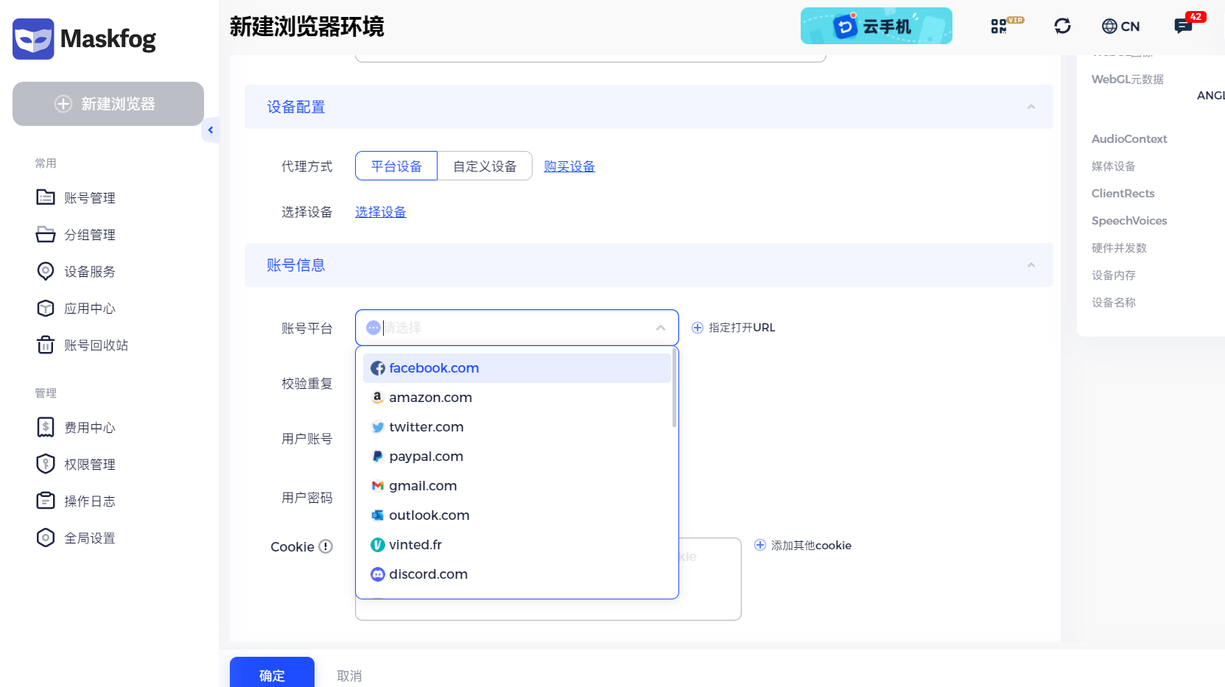Select amazon.com from platform list

click(516, 398)
